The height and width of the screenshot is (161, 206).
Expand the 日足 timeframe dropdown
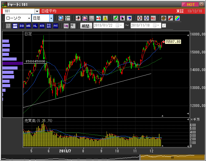point(51,18)
